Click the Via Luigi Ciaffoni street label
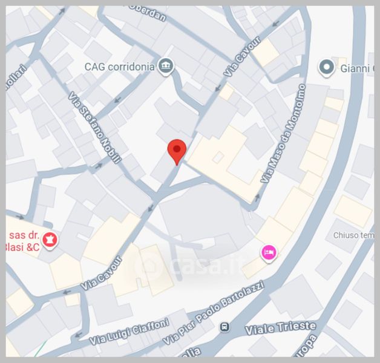This screenshot has height=363, width=380. (x=129, y=332)
